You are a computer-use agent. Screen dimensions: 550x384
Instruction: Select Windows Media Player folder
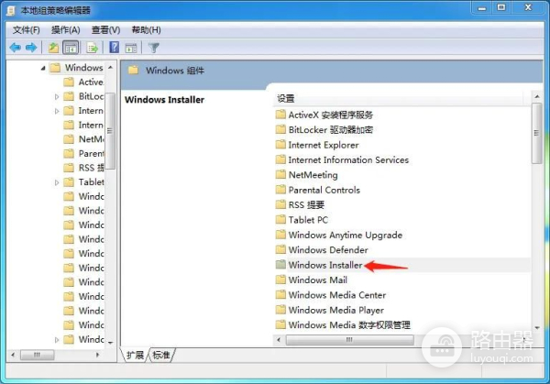tap(330, 310)
